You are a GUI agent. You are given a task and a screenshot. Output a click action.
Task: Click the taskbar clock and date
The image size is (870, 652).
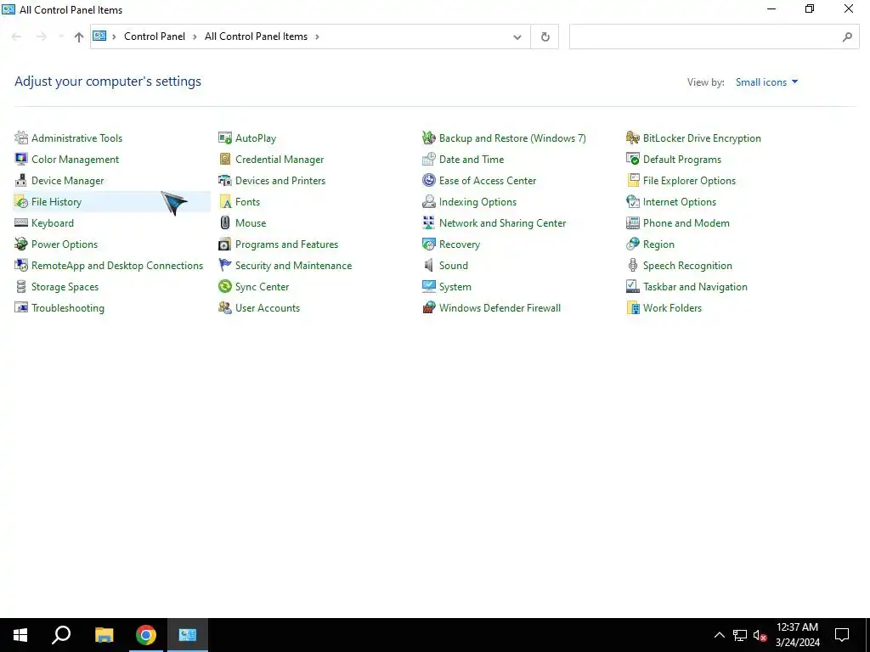tap(797, 635)
